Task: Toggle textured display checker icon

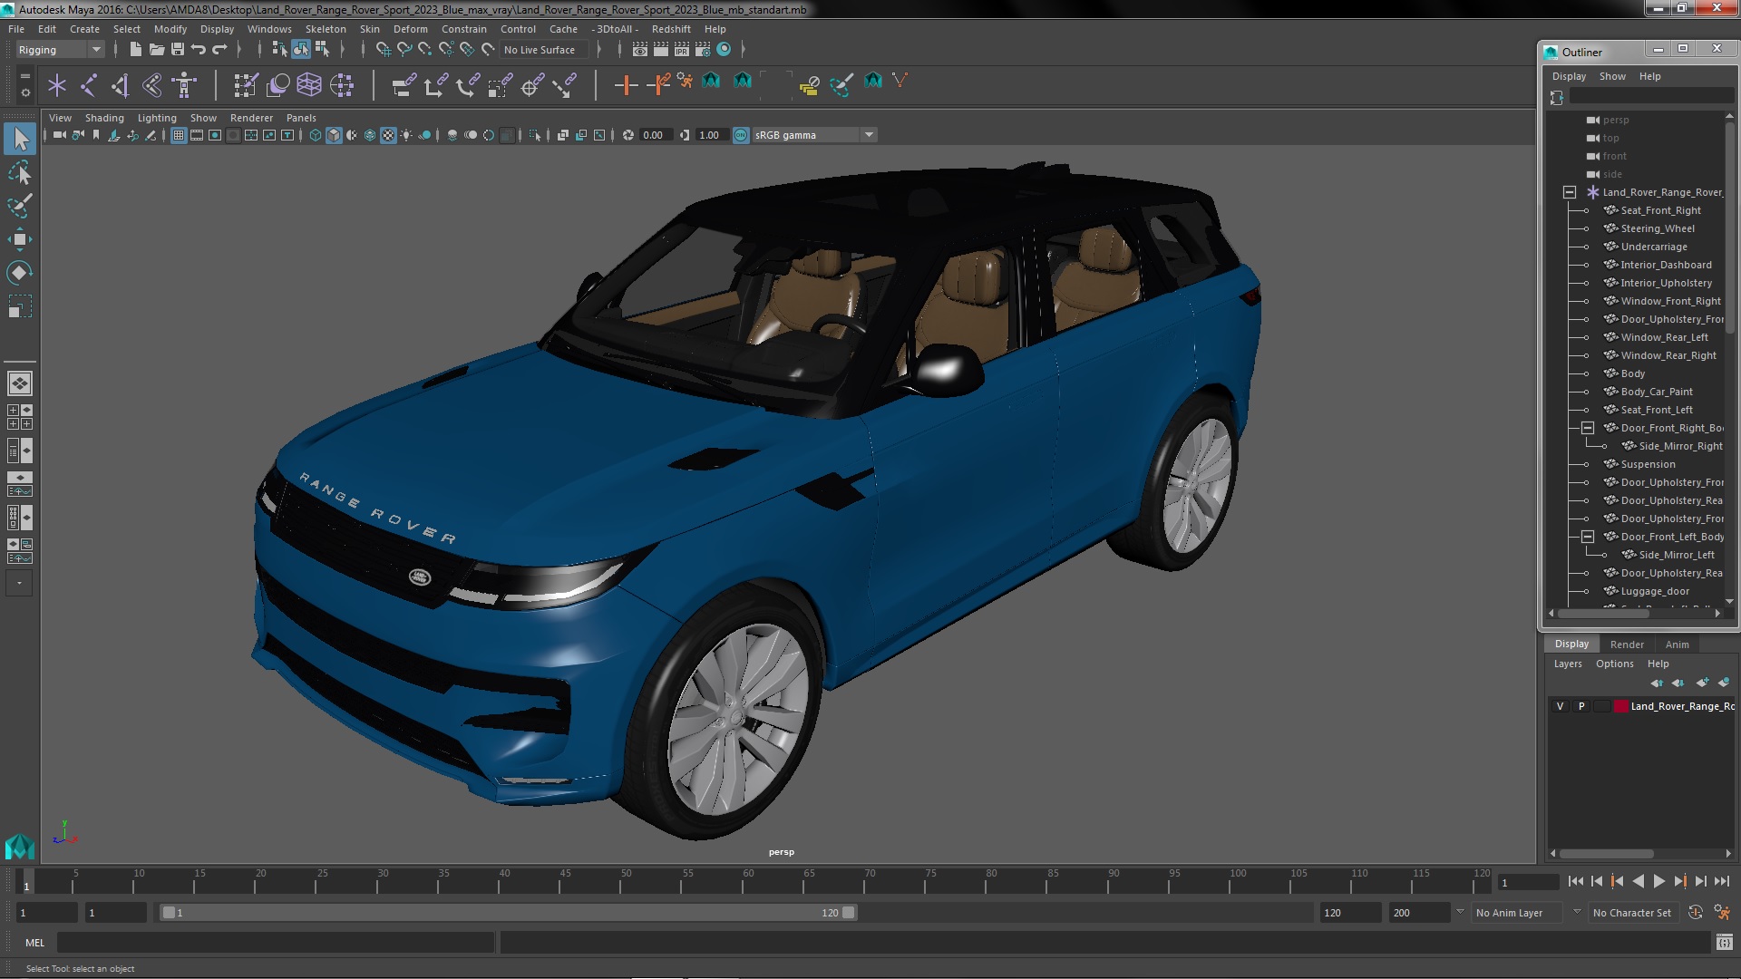Action: tap(388, 135)
